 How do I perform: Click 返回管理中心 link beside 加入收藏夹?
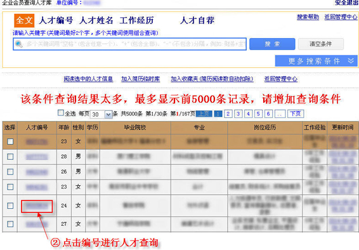coord(281,79)
